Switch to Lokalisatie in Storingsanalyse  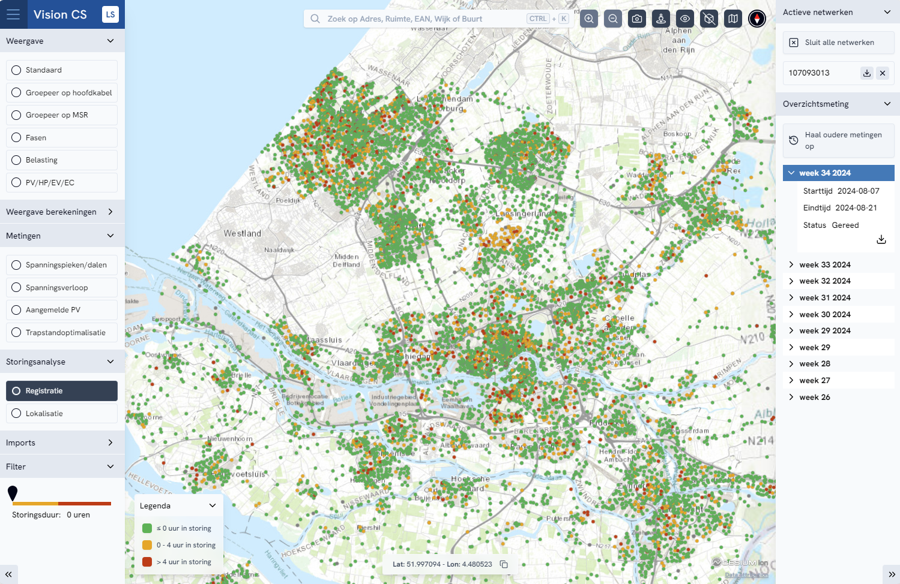click(16, 413)
